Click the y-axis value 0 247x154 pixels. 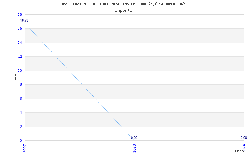(21, 140)
